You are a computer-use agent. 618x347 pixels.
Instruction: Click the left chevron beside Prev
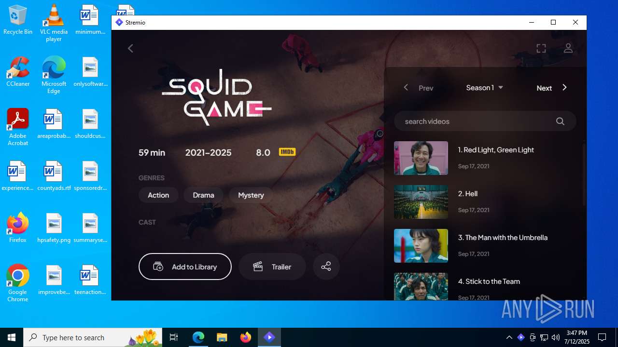click(x=406, y=87)
